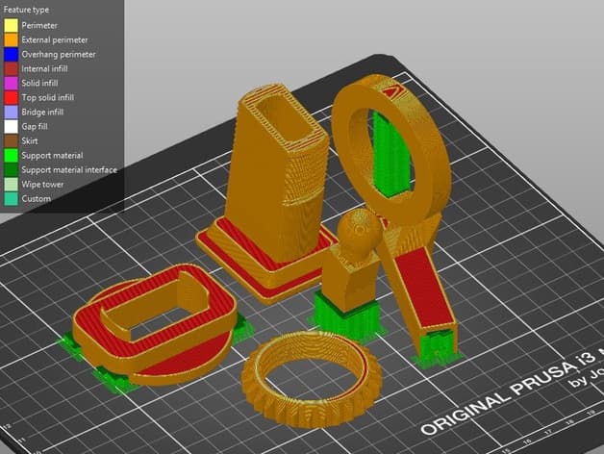Click the orange External perimeter swatch
Screen dimensions: 604x454
click(x=11, y=40)
